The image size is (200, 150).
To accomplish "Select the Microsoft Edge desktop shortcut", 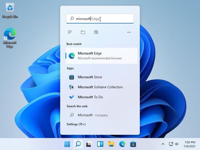I will pyautogui.click(x=10, y=37).
